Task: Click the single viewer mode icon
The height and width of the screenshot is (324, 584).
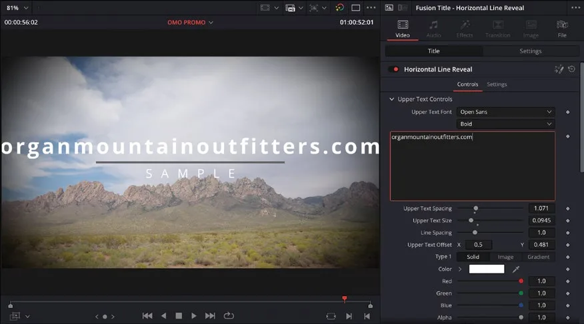Action: click(356, 8)
